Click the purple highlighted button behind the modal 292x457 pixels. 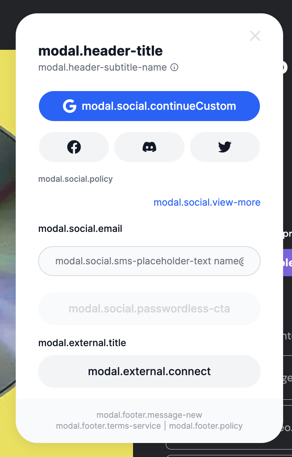click(x=288, y=263)
